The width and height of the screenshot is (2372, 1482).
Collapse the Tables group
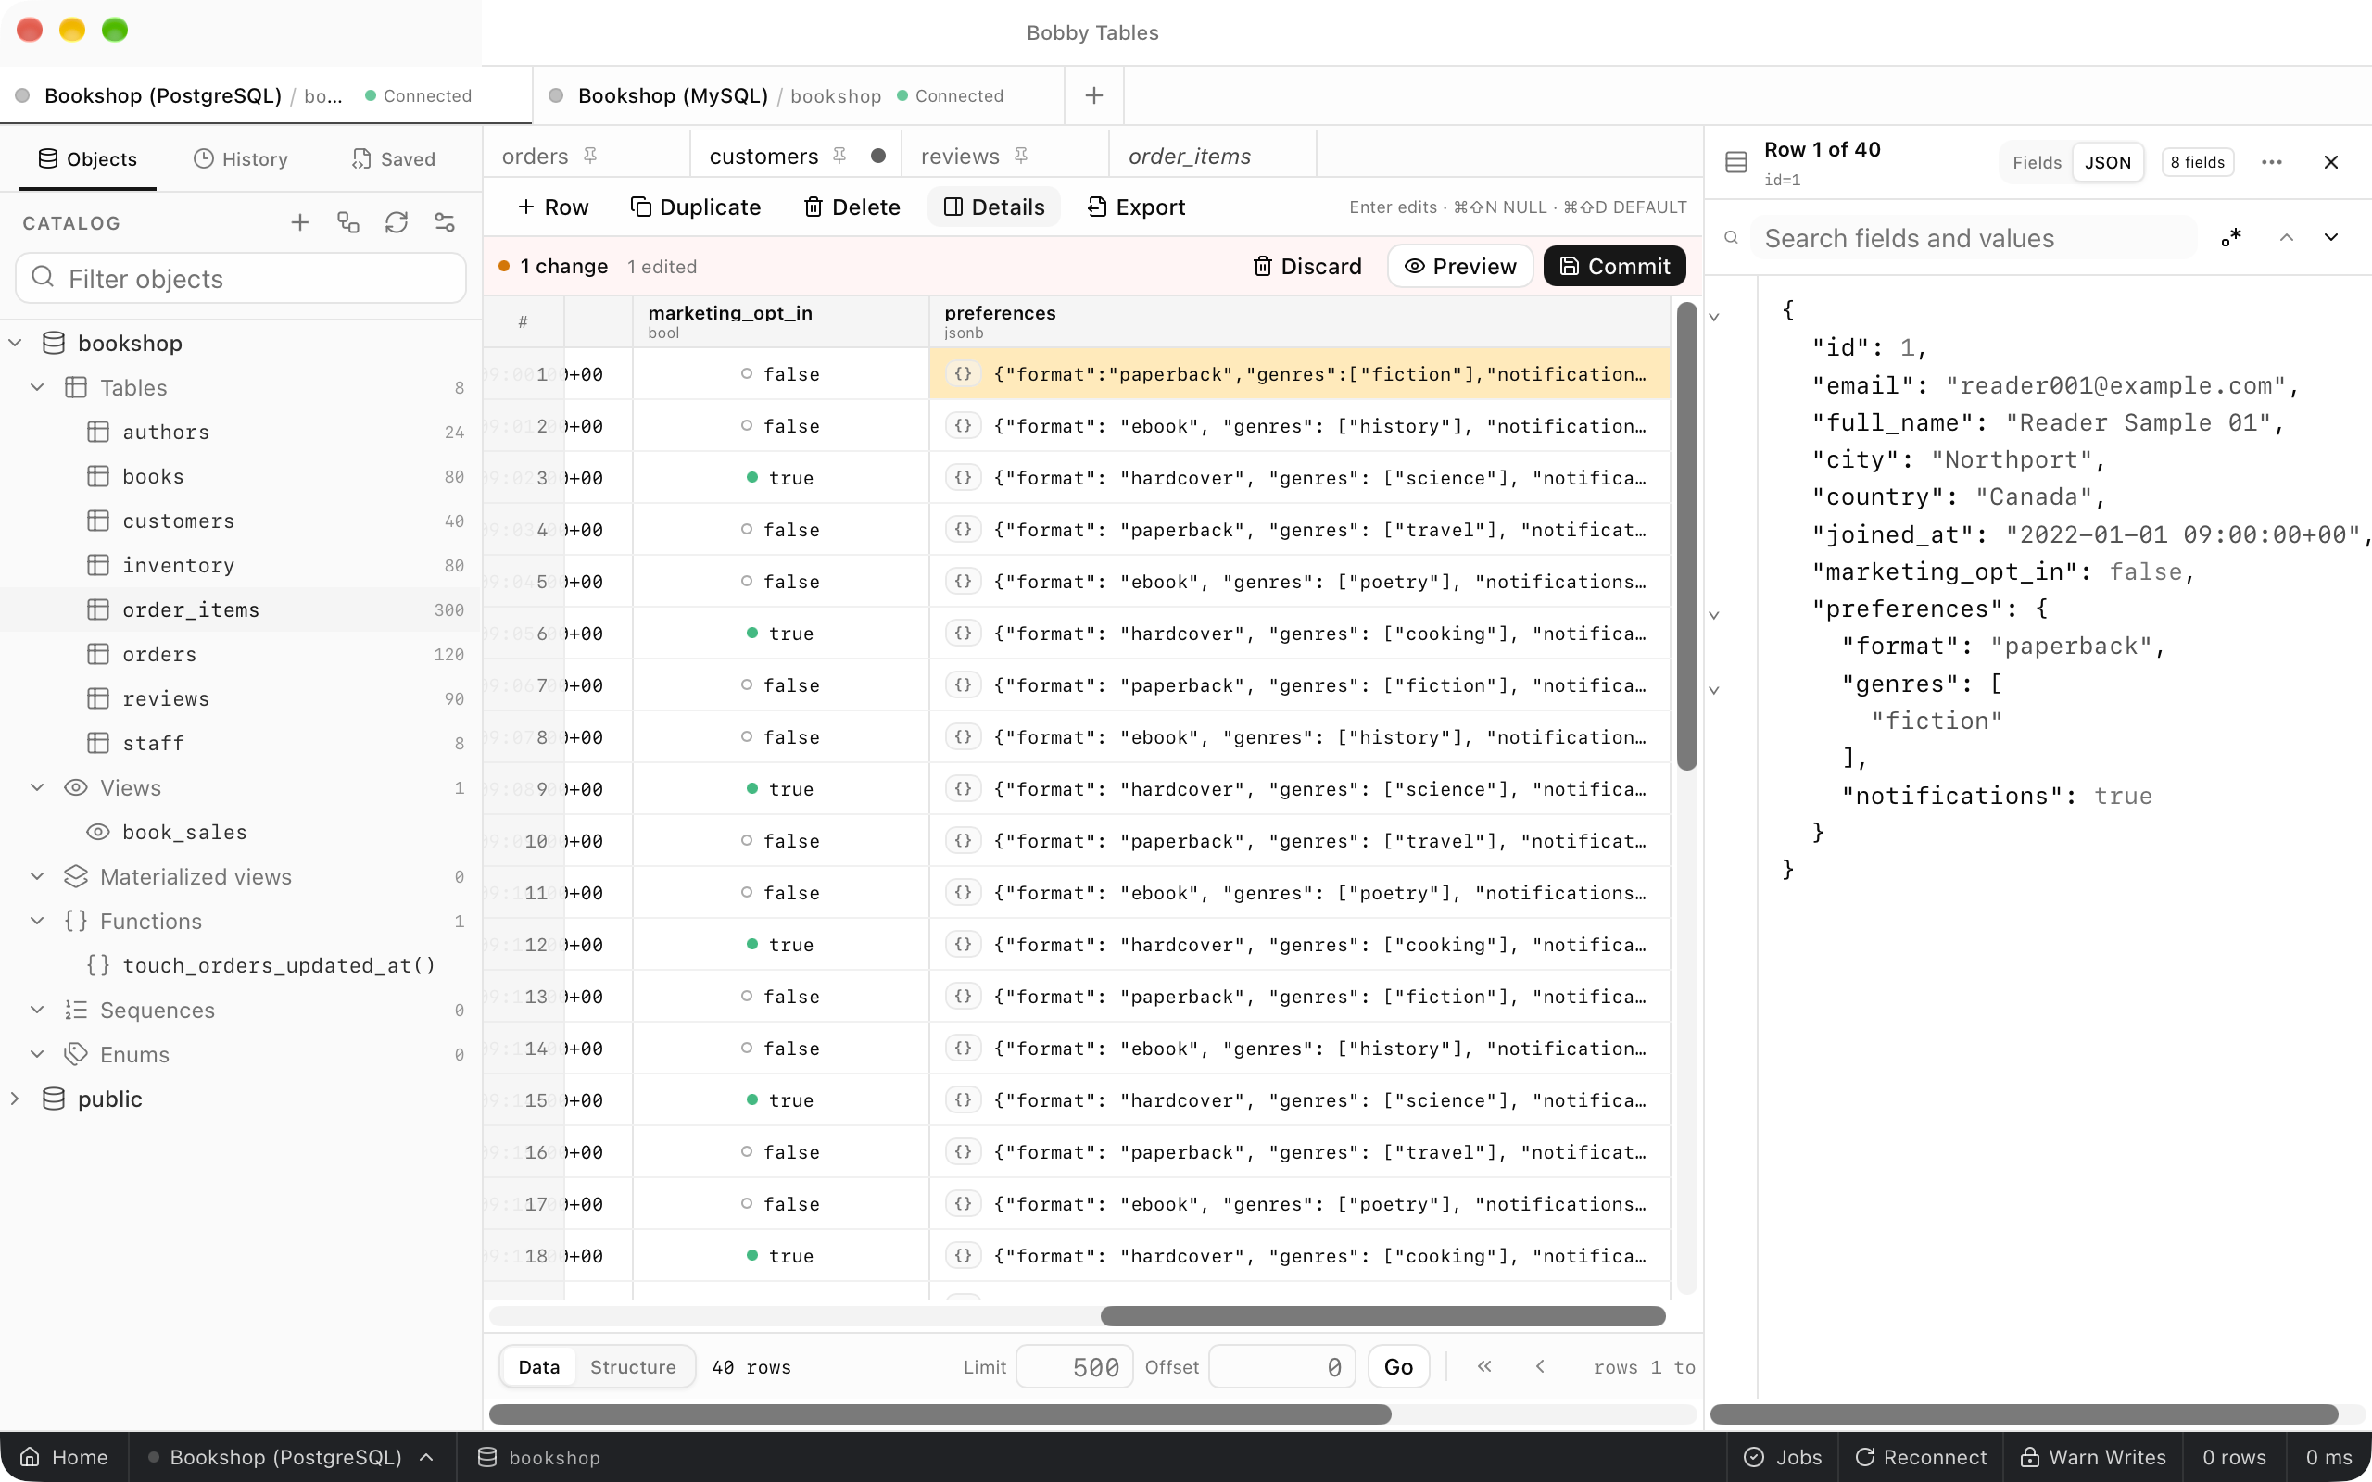(x=37, y=387)
